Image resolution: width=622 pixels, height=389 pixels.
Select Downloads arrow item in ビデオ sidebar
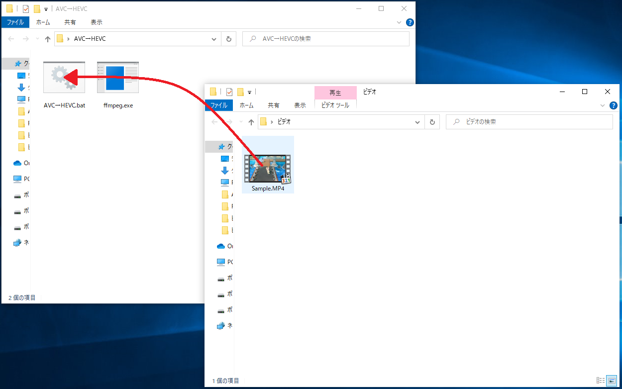click(x=225, y=171)
